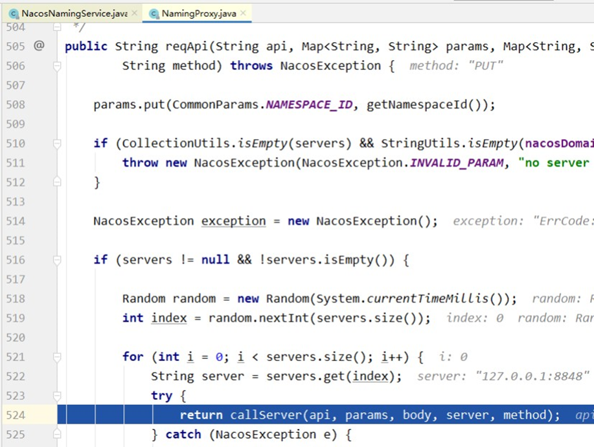The height and width of the screenshot is (447, 594).
Task: Collapse the for loop at line 521
Action: click(57, 357)
